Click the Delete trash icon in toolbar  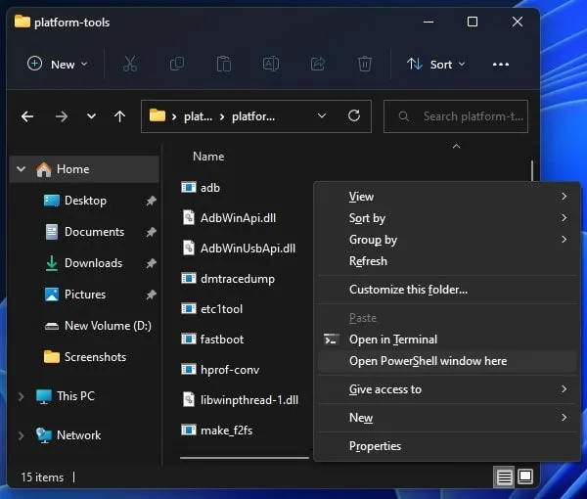pos(365,64)
